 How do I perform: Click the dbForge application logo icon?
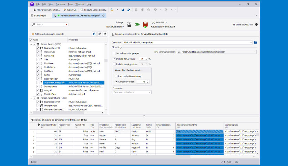click(x=32, y=4)
